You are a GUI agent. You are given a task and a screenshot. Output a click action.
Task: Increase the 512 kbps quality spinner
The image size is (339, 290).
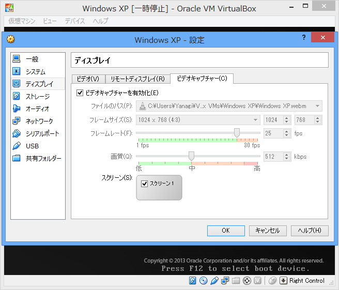pos(287,155)
